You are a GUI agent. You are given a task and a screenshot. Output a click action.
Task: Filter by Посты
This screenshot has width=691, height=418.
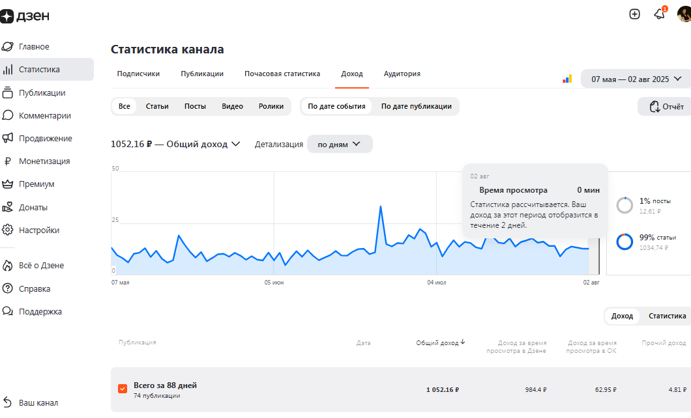(x=195, y=107)
